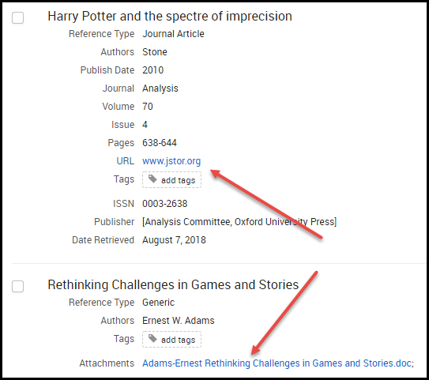
Task: Select the volume value '70'
Action: coord(148,107)
